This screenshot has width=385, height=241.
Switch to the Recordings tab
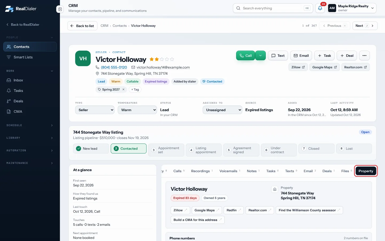tap(202, 171)
